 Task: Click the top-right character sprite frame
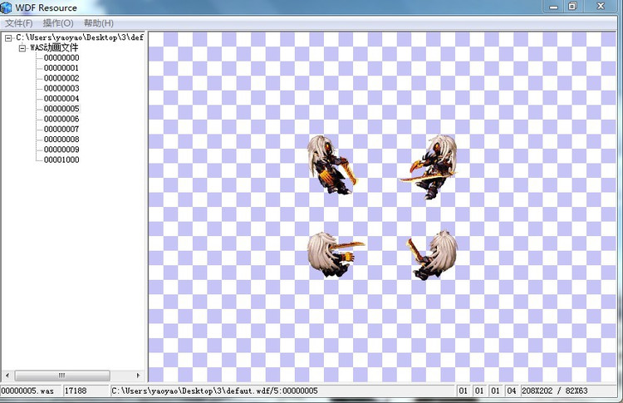tap(429, 167)
